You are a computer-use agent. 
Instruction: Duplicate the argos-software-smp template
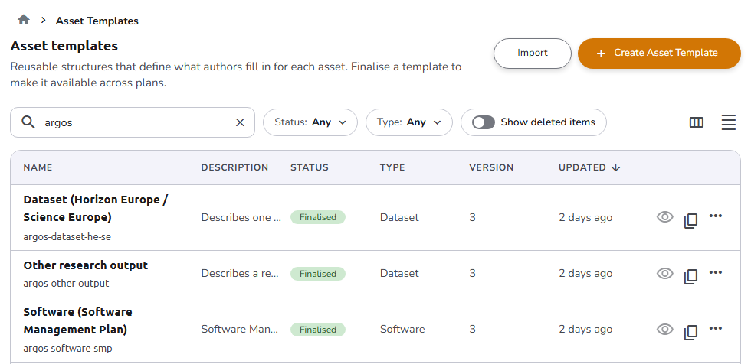pos(690,332)
